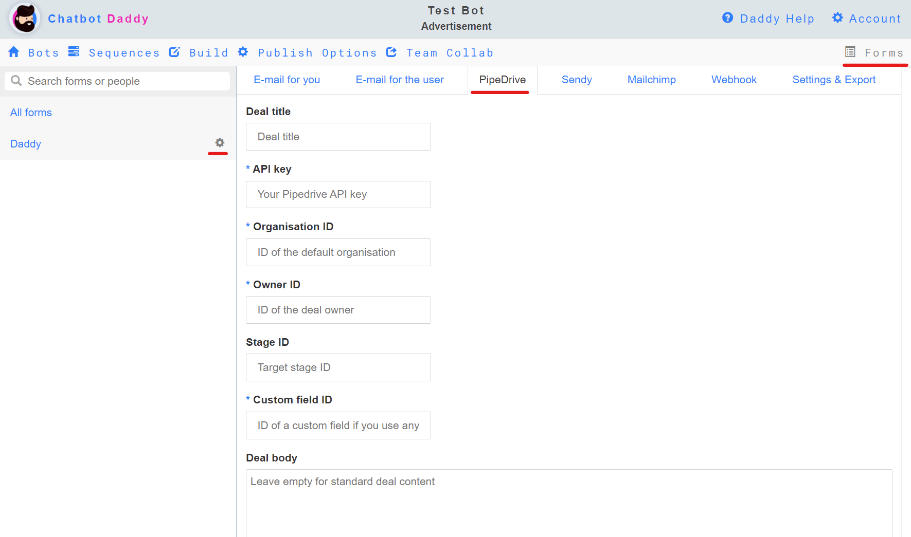911x537 pixels.
Task: Click the Custom field ID input
Action: click(338, 425)
